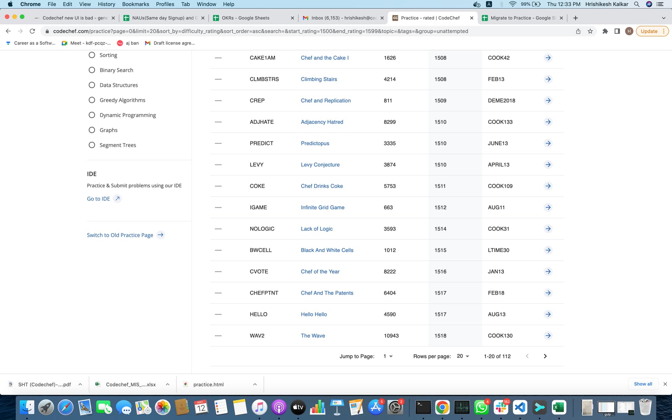Open the Bookmarks menu in the menu bar

[x=135, y=4]
